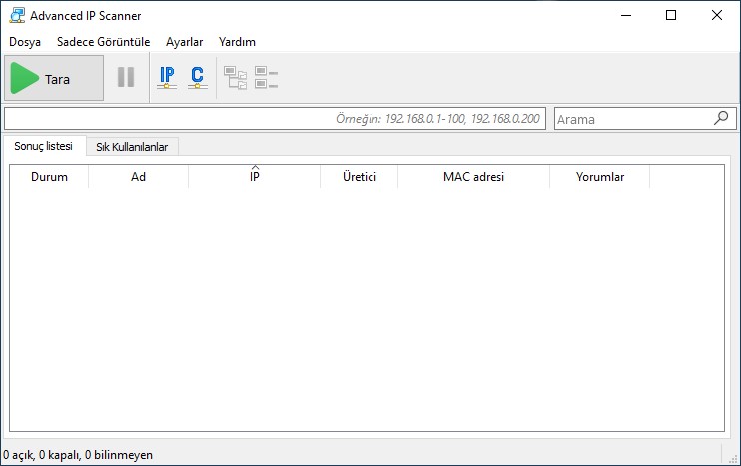Click the status text '0 açık, 0 kapalı, 0 bilinmeyen'

click(x=78, y=455)
